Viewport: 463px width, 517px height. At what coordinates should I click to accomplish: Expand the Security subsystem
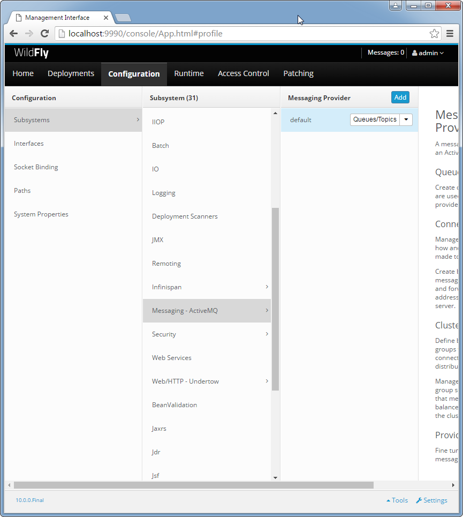tap(207, 334)
